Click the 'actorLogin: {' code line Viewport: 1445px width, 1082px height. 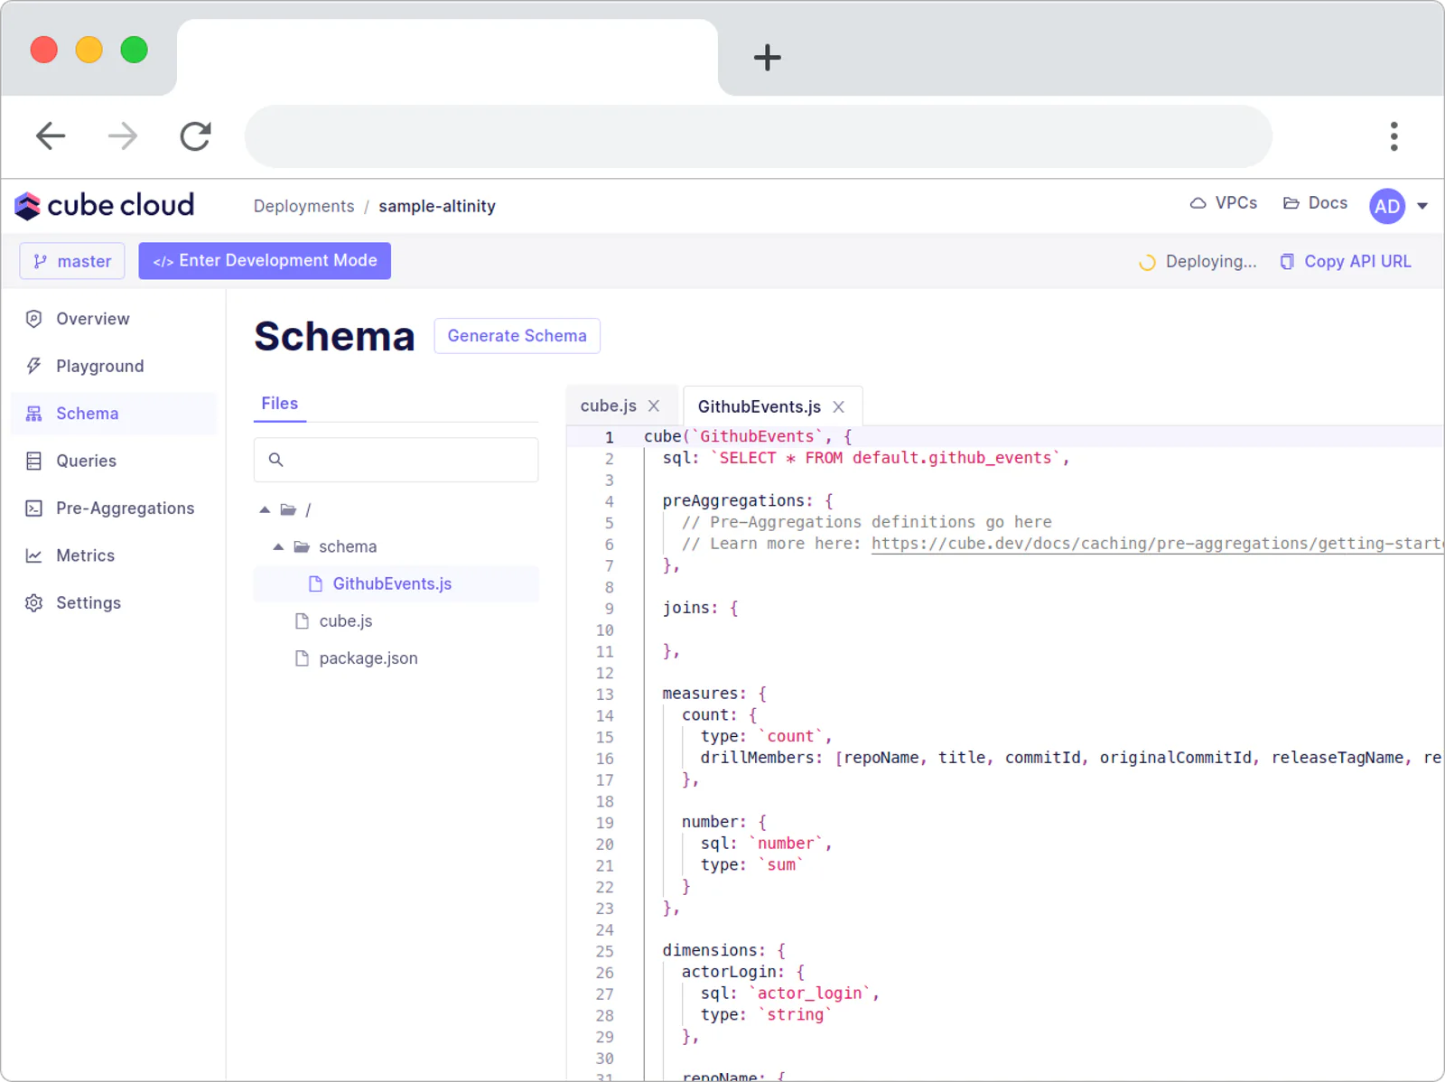[x=742, y=972]
